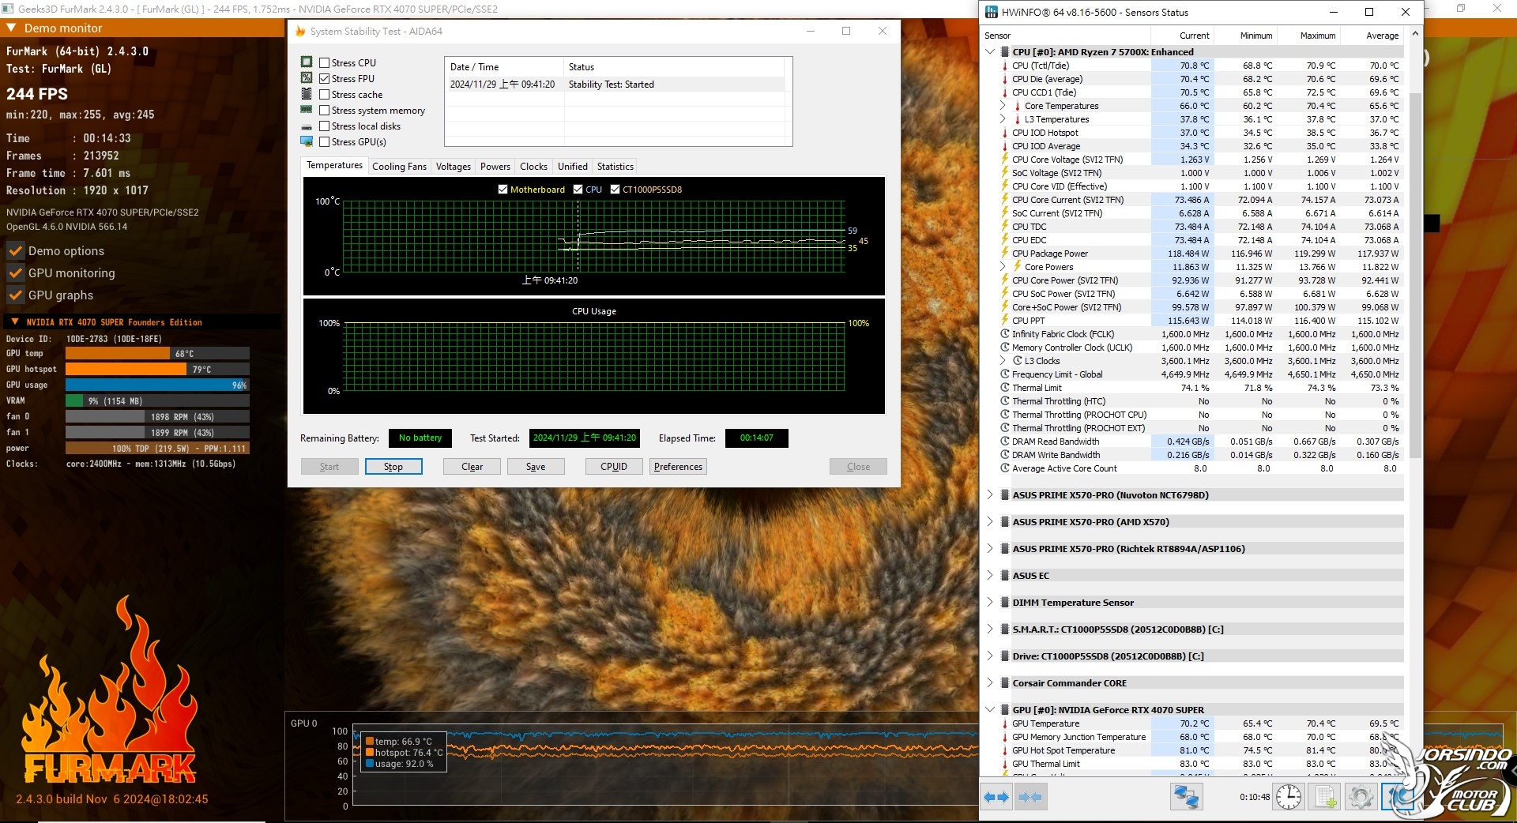Viewport: 1517px width, 823px height.
Task: Click the Stress FPU percent icon
Action: click(307, 78)
